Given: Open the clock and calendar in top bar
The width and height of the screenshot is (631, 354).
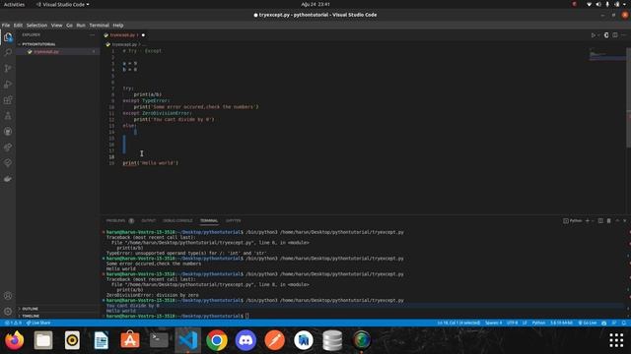Looking at the screenshot, I should [315, 4].
